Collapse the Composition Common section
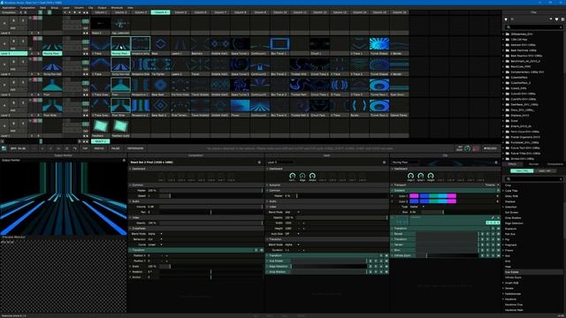The width and height of the screenshot is (566, 318). click(x=131, y=185)
